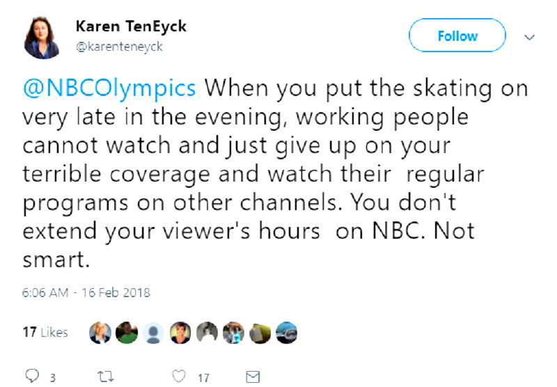Click the Karen TenEyck display name
This screenshot has width=557, height=387.
pyautogui.click(x=131, y=27)
